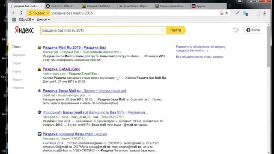The image size is (274, 154).
Task: Open free-pass.ru green URL link
Action: pyautogui.click(x=63, y=139)
